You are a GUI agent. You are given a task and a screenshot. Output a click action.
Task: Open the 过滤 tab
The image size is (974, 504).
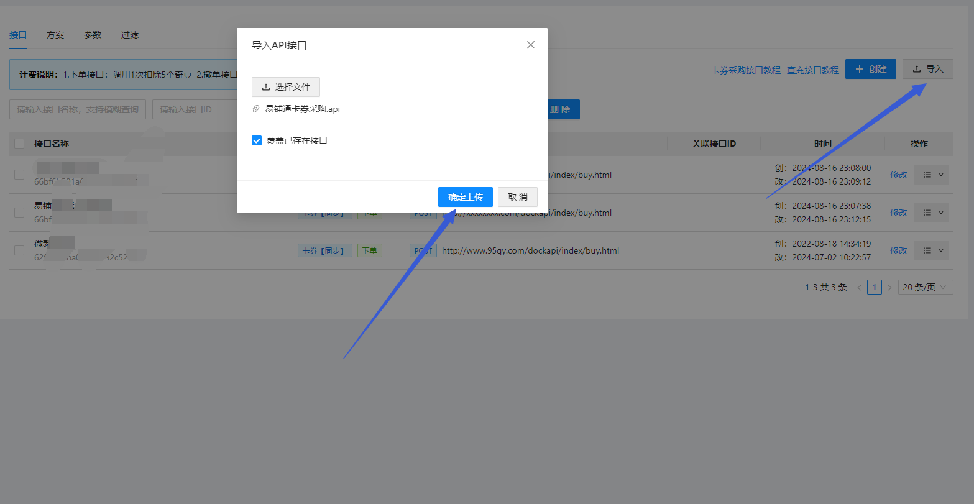130,35
